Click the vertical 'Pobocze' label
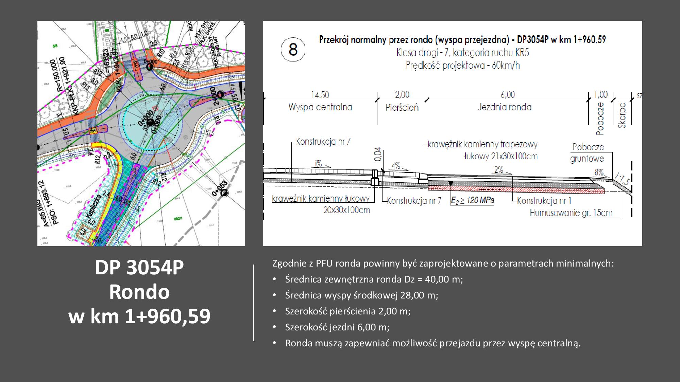Image resolution: width=680 pixels, height=382 pixels. click(x=600, y=119)
